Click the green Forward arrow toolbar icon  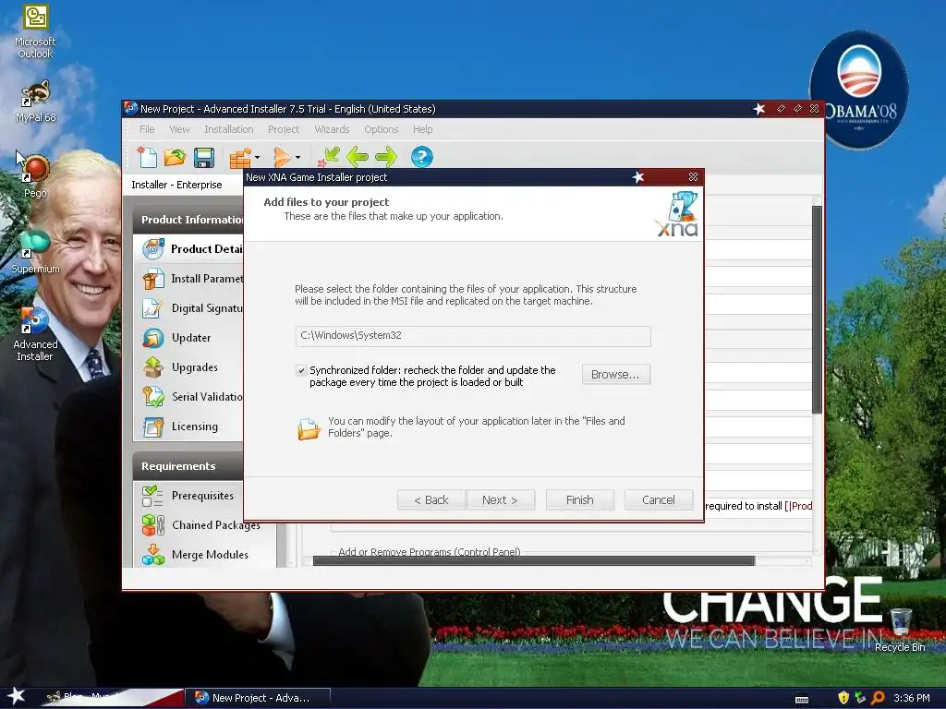pos(386,157)
